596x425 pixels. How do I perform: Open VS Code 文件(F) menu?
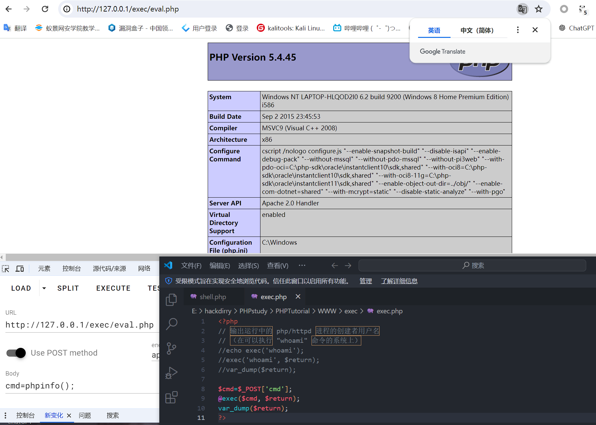[x=191, y=266]
